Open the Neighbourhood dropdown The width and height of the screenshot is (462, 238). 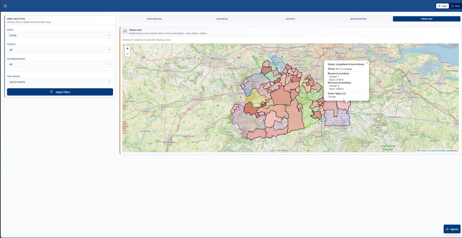[60, 64]
